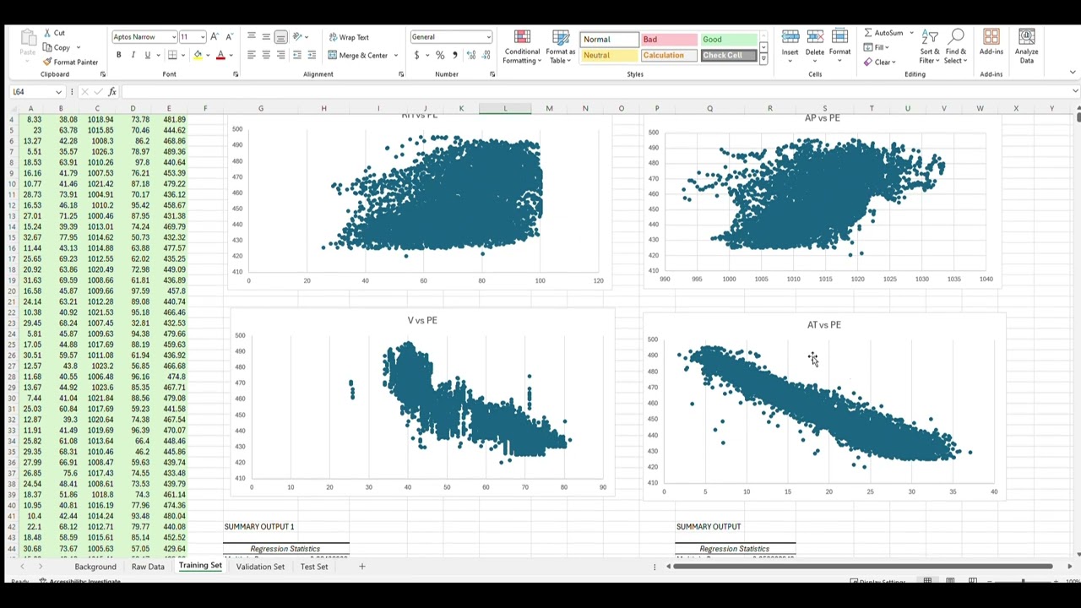
Task: Apply the Check Cell style
Action: (x=729, y=56)
